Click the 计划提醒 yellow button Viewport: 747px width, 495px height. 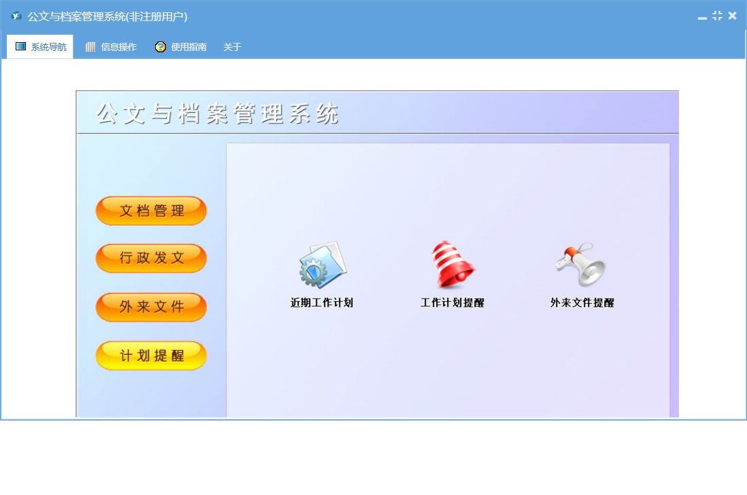click(x=151, y=356)
